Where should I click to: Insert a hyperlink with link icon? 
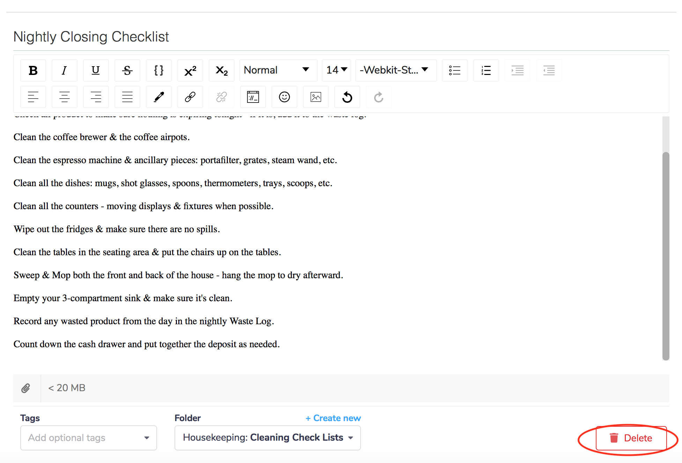pyautogui.click(x=190, y=97)
